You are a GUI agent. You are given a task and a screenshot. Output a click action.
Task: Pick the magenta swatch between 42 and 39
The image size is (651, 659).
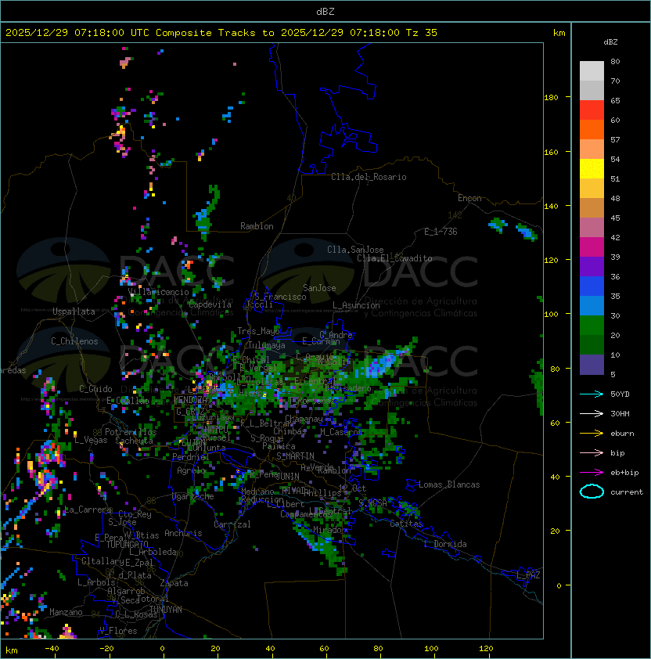tap(592, 247)
